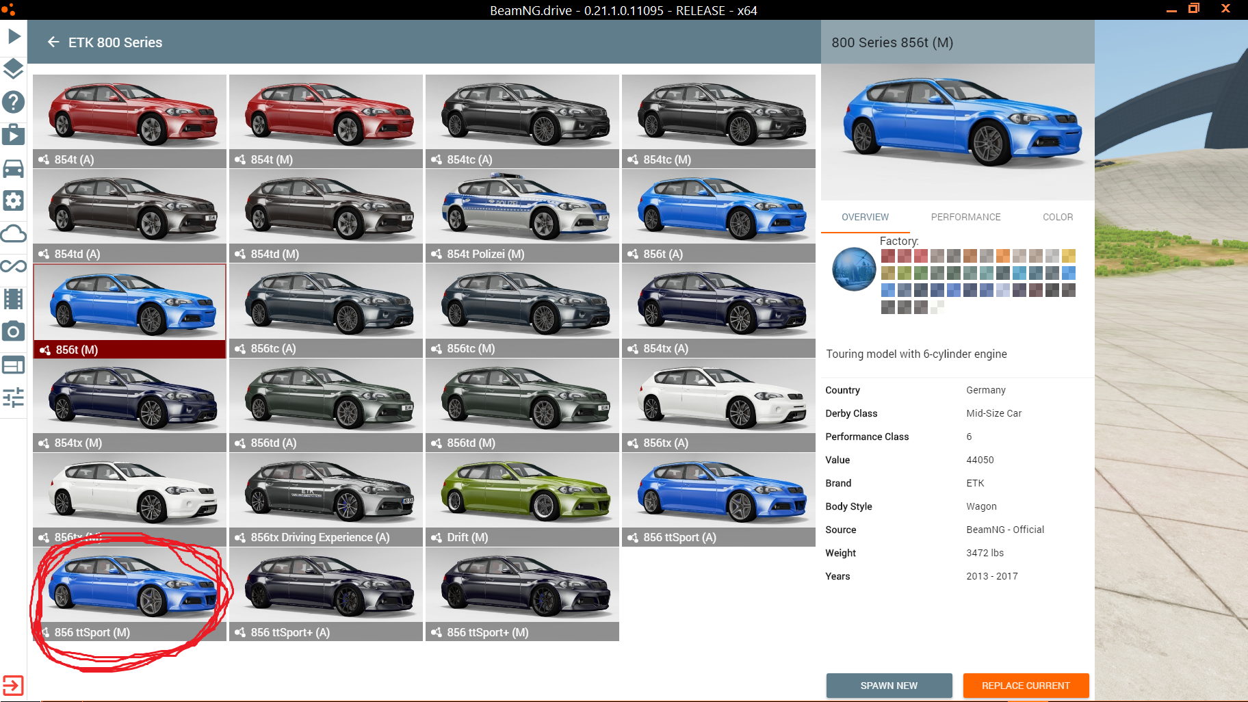
Task: Open the environment cloud icon
Action: (14, 234)
